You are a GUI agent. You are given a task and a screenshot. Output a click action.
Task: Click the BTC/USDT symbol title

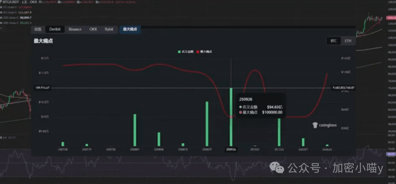10,2
